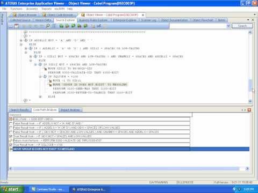Image resolution: width=258 pixels, height=193 pixels.
Task: Select the PERFORM 3100-SEND-MAP THRU 3100-EXIT line
Action: (x=84, y=88)
